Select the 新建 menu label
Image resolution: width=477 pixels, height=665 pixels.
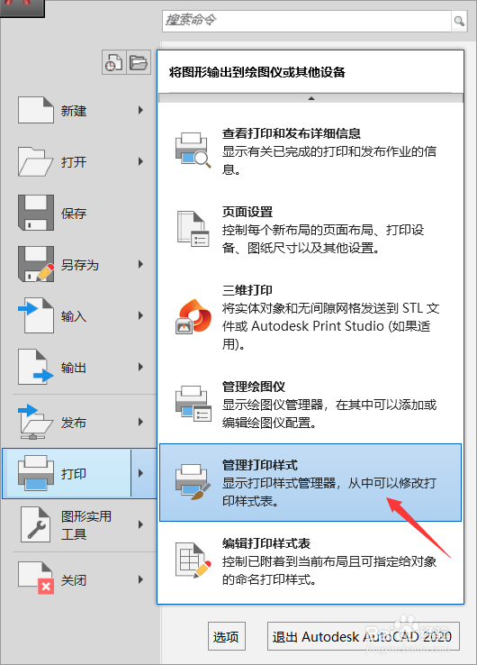click(74, 111)
